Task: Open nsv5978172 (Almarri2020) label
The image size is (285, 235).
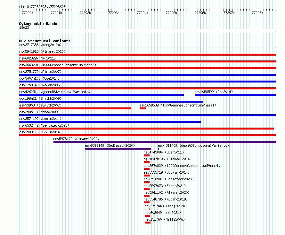Action: (76, 139)
